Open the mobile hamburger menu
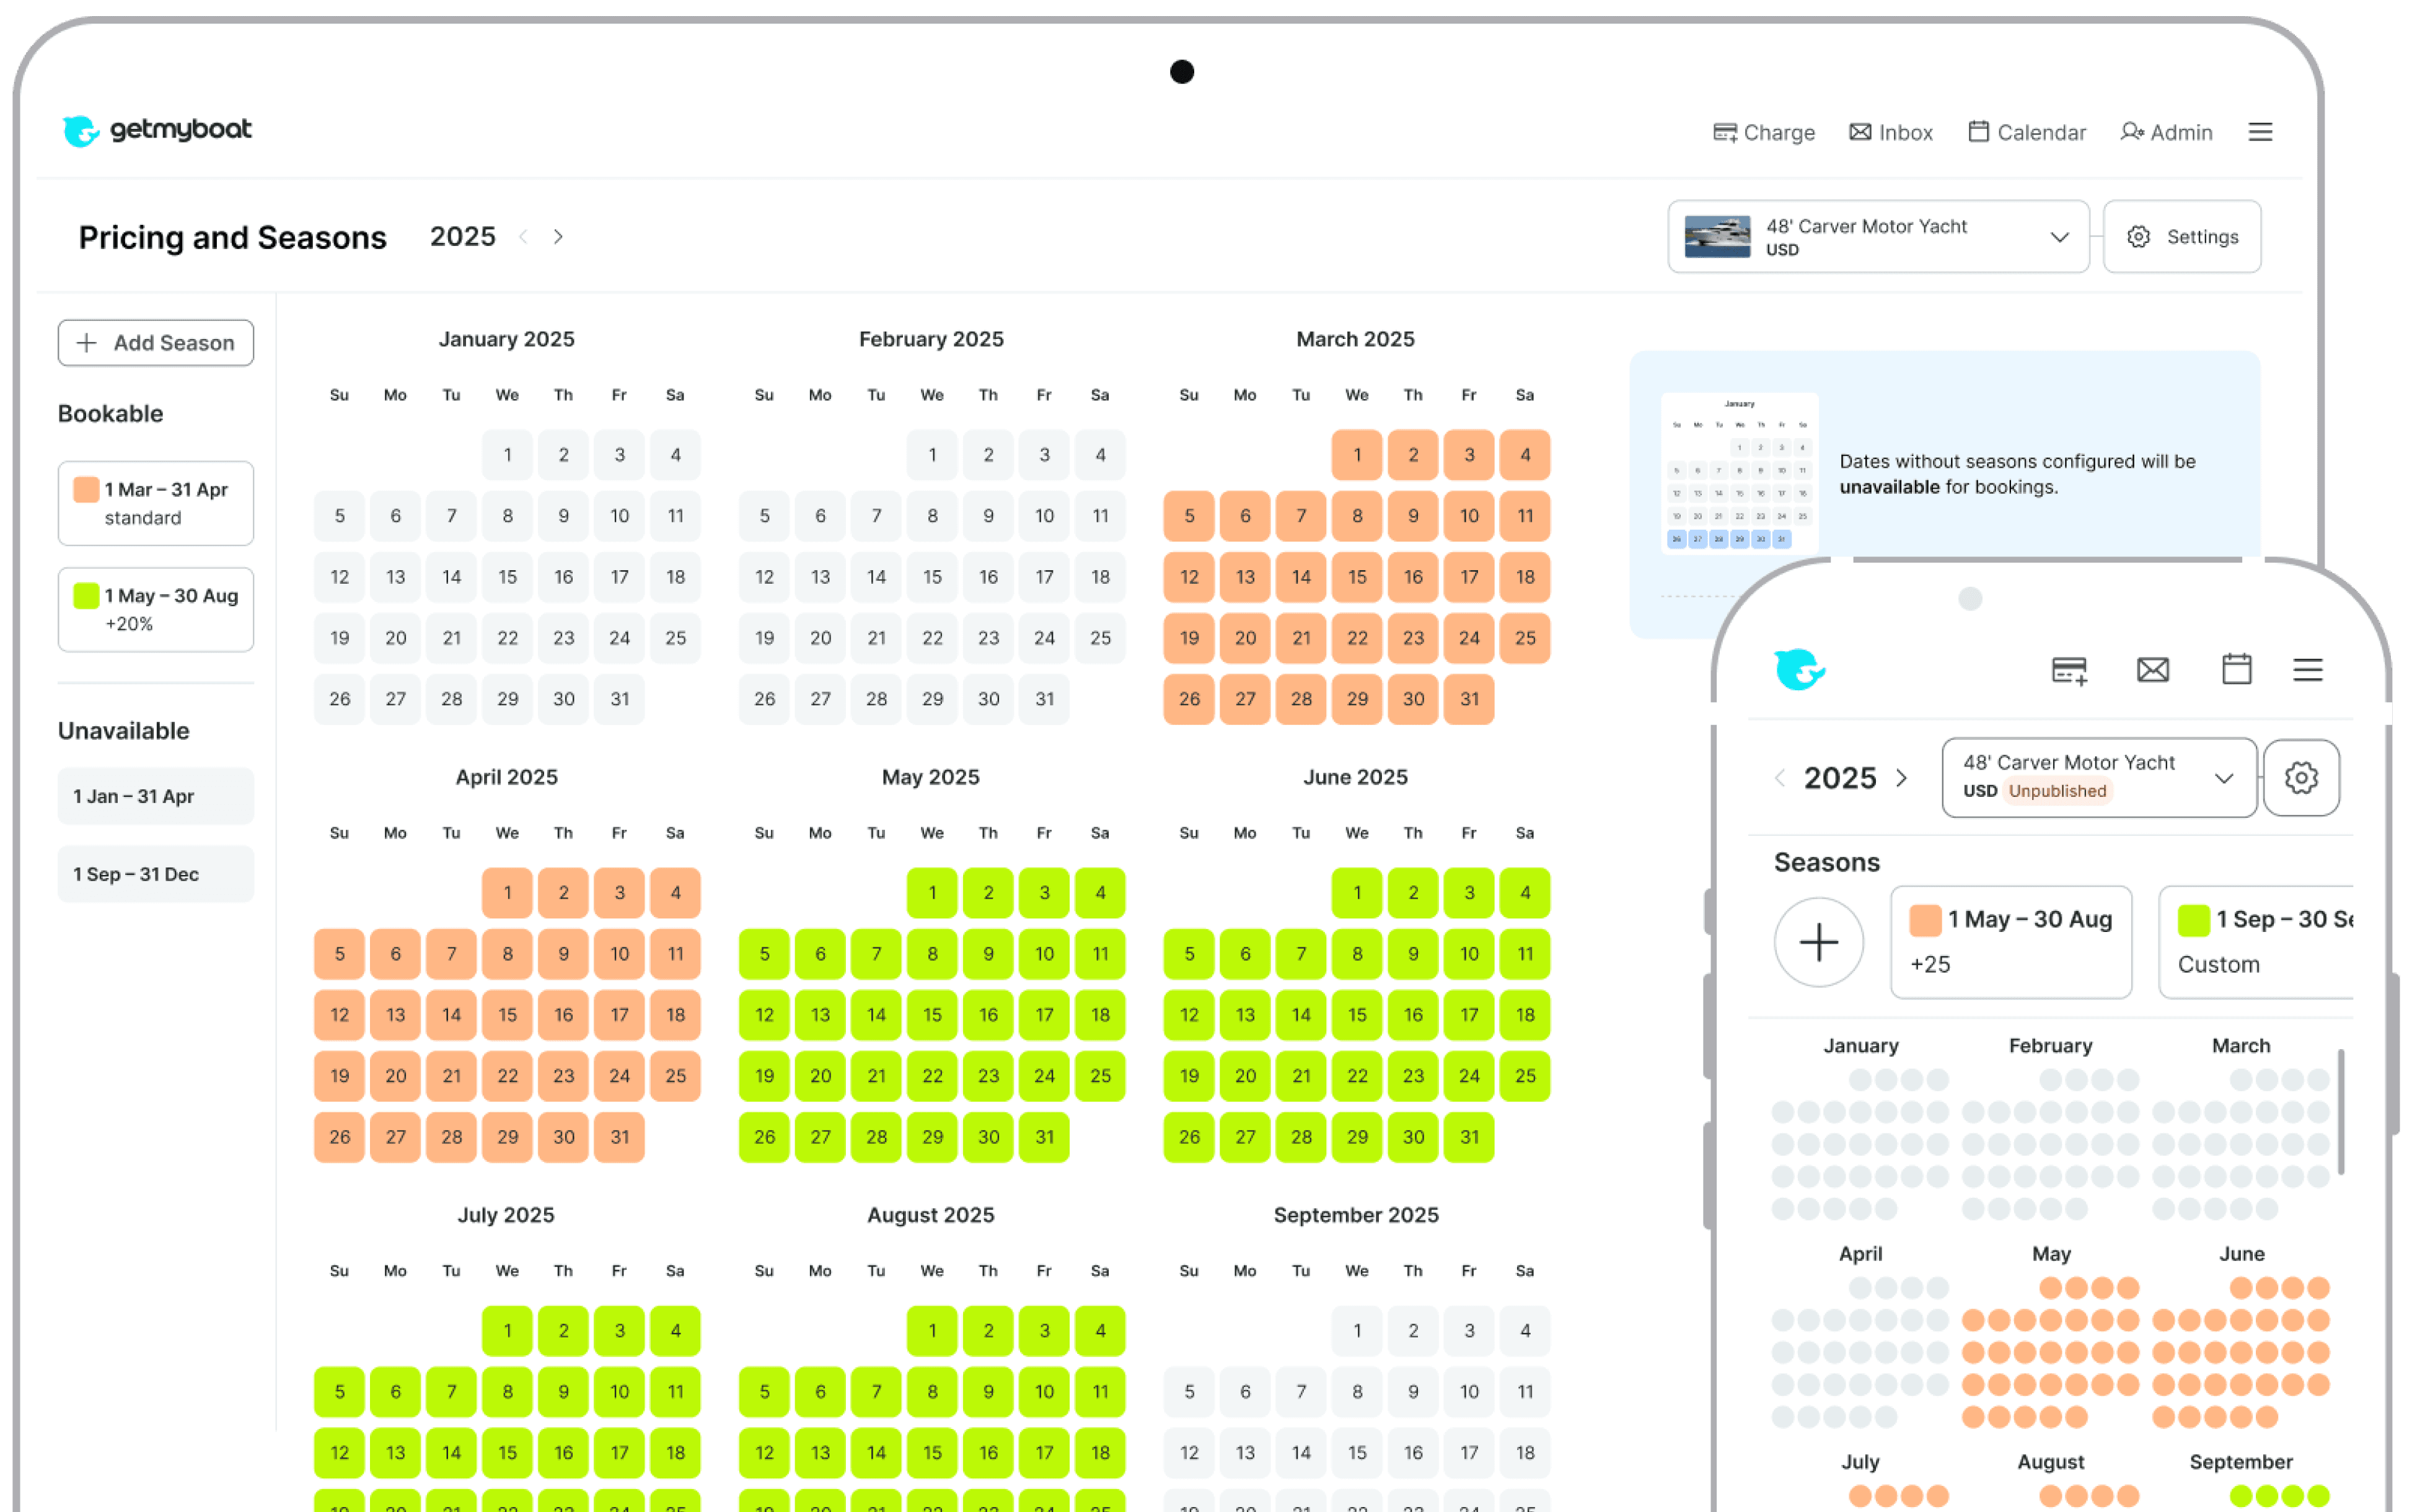Image resolution: width=2412 pixels, height=1512 pixels. (x=2307, y=670)
